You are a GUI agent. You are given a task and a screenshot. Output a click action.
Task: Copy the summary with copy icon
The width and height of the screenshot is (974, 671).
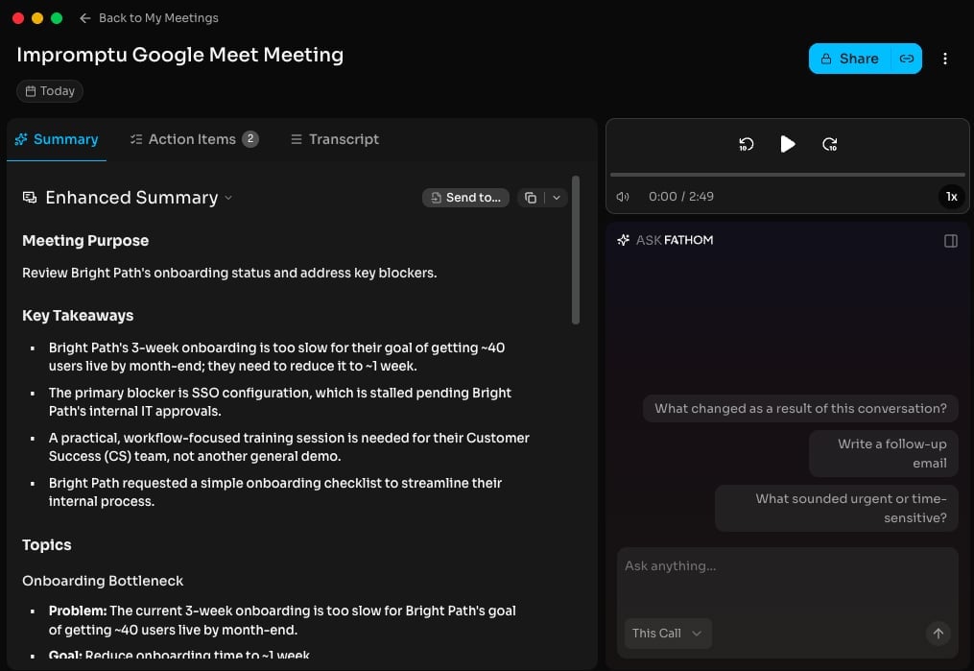click(531, 198)
